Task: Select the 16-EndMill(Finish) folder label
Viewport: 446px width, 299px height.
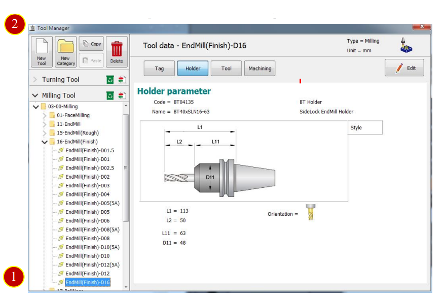Action: (x=77, y=142)
